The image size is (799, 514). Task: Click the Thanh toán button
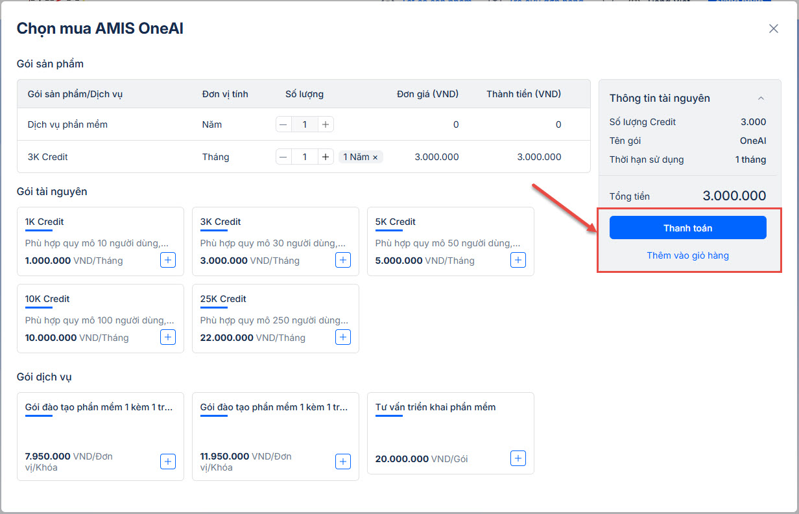687,228
